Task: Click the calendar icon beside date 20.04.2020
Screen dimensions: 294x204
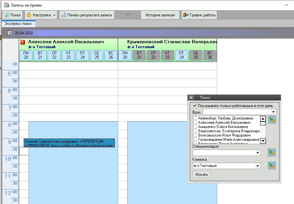Action: pos(9,33)
